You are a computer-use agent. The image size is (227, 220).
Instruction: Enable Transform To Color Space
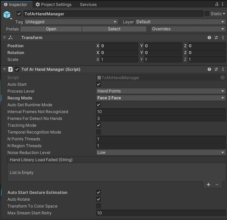tap(98, 206)
